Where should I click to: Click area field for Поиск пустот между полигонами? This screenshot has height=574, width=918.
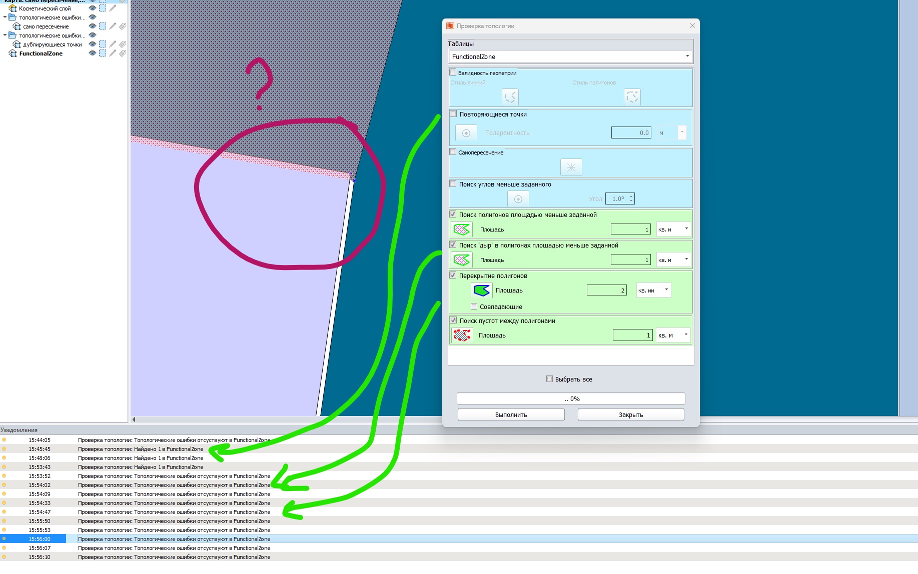point(632,335)
